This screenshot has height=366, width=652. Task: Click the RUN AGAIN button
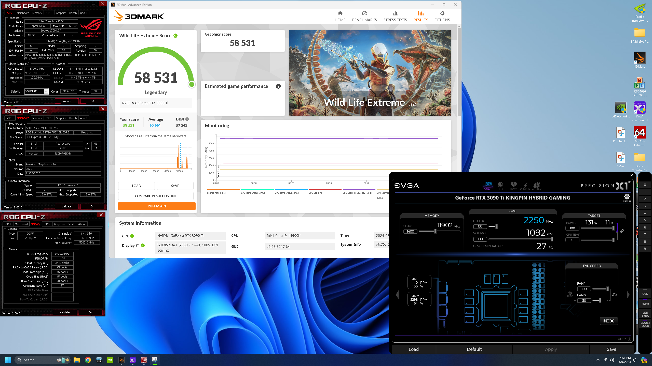click(x=157, y=206)
